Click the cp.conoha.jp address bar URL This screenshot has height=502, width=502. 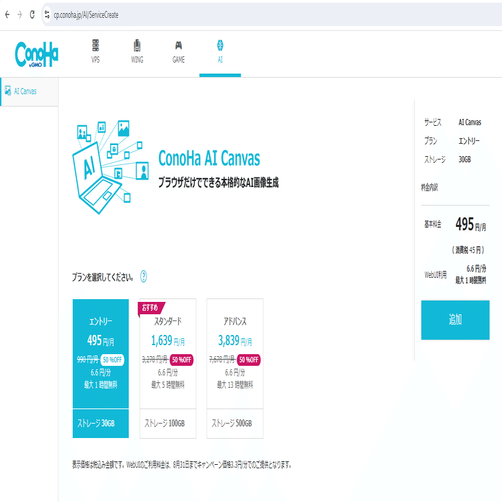click(86, 14)
